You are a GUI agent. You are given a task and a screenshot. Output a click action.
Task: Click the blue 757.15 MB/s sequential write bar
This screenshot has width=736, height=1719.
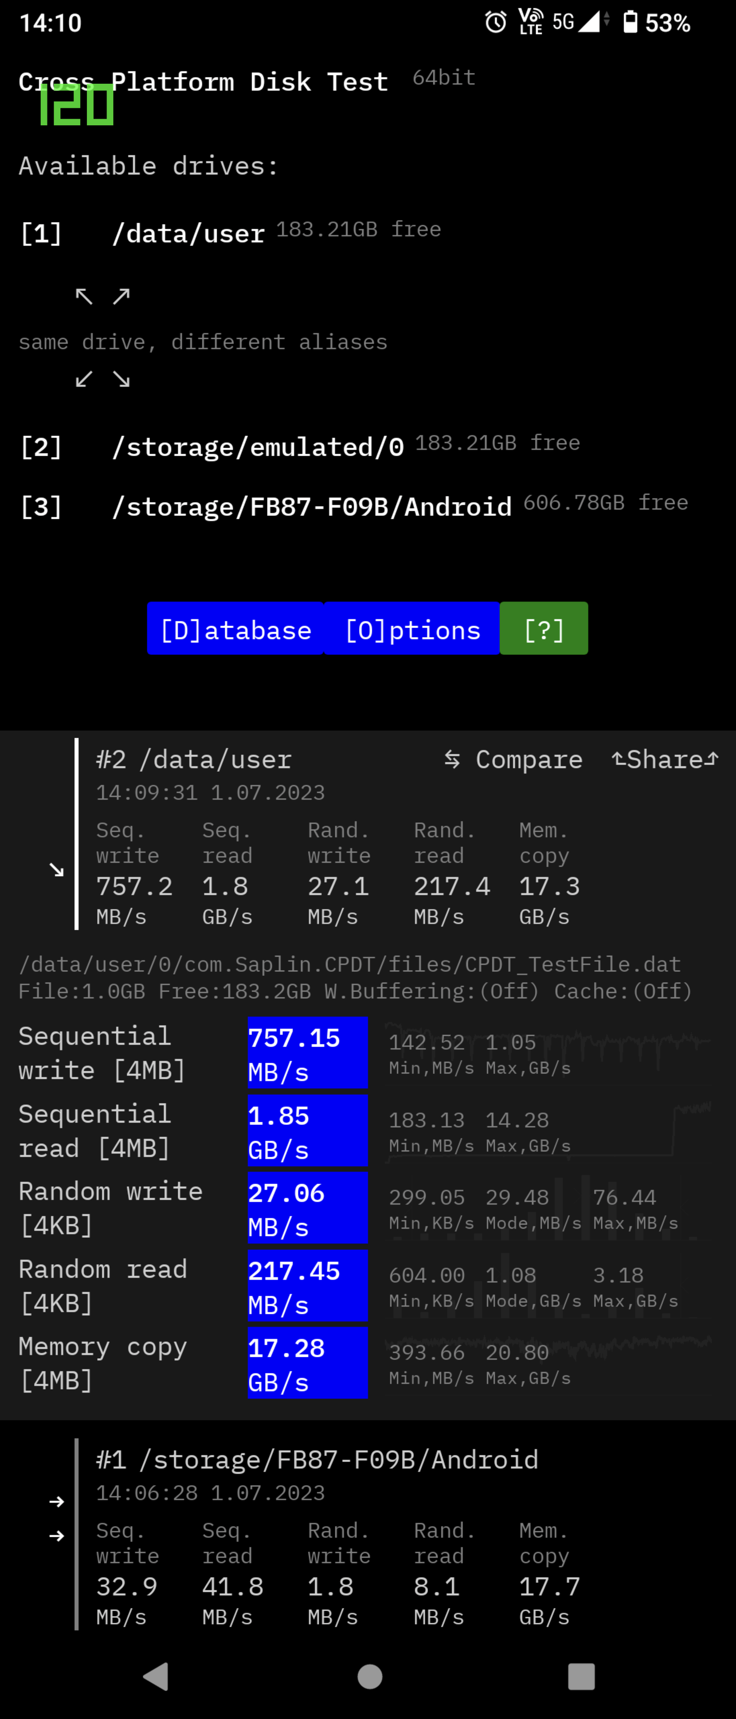pos(308,1054)
